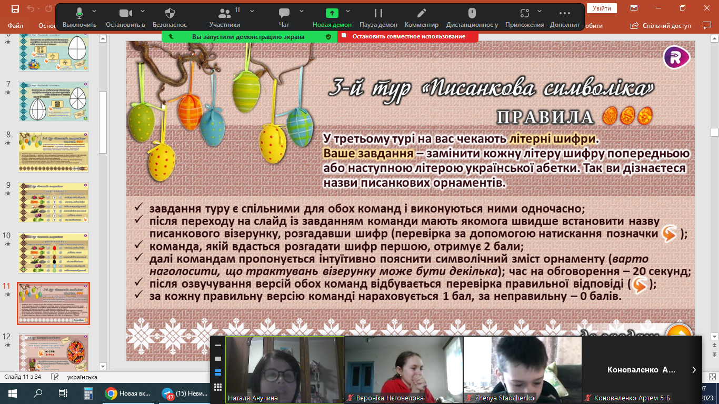Stop video with the camera icon
The width and height of the screenshot is (719, 404).
pos(125,17)
